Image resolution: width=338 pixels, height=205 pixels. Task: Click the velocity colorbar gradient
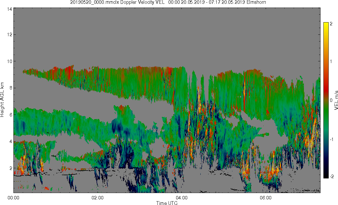[x=326, y=100]
